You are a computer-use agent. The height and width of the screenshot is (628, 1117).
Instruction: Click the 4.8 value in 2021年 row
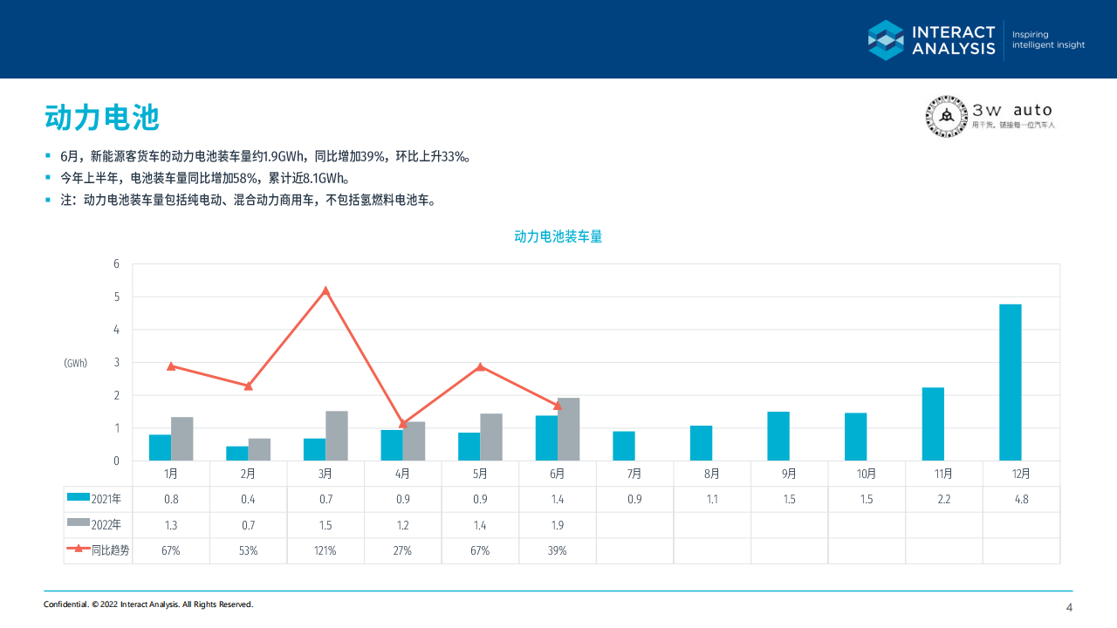(x=1021, y=500)
